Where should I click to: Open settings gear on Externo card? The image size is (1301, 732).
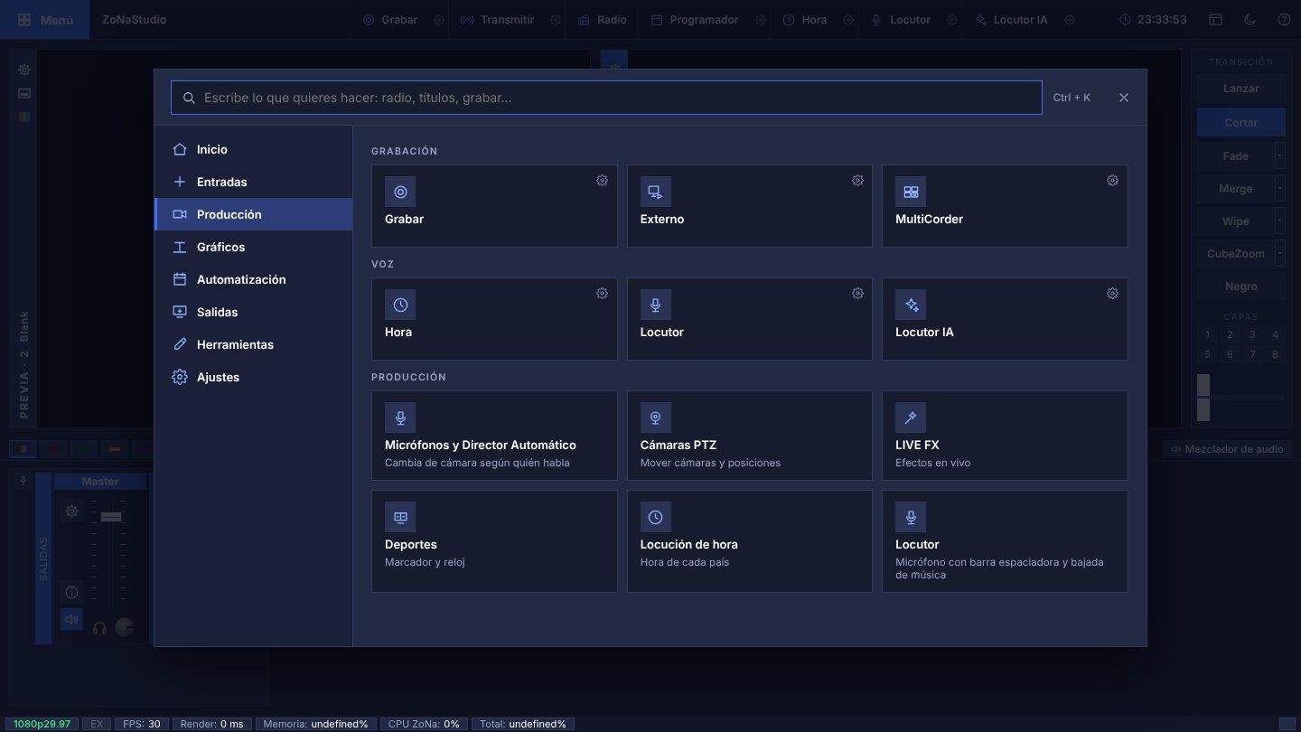click(857, 181)
